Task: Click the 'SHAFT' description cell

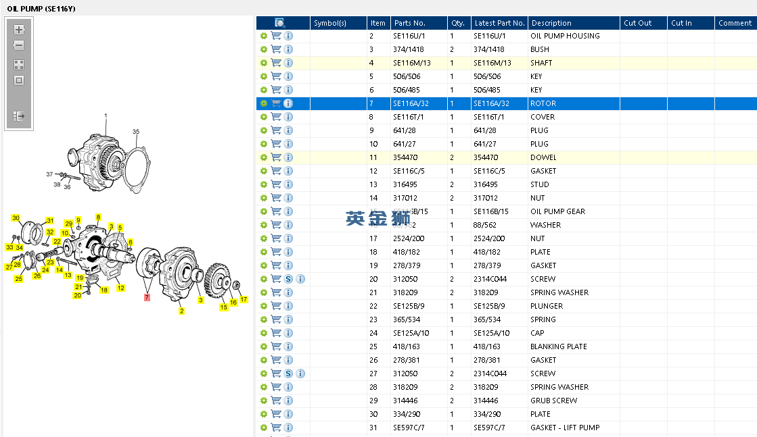Action: [x=541, y=63]
